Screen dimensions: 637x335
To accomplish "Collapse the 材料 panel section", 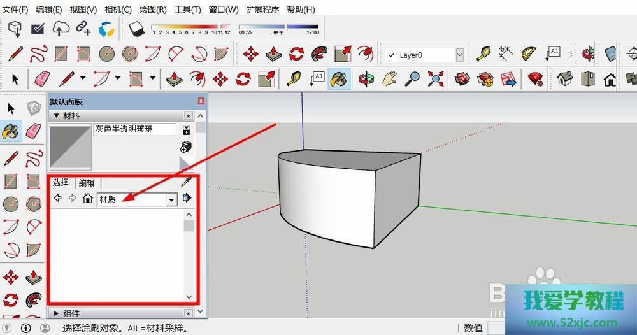I will pyautogui.click(x=56, y=116).
